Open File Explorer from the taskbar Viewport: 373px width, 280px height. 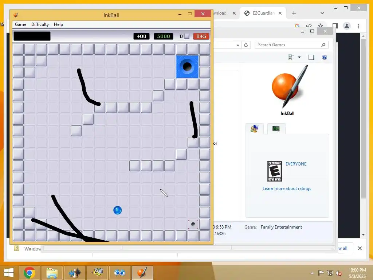click(52, 272)
